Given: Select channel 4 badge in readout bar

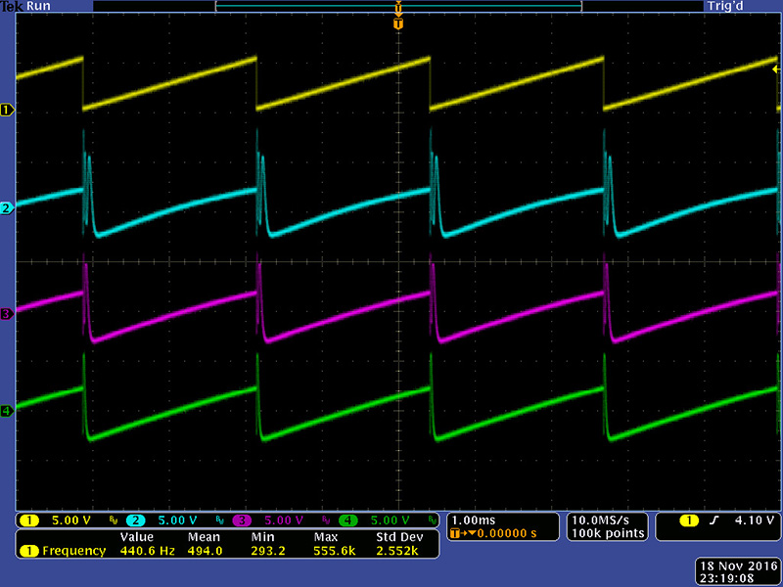Looking at the screenshot, I should 348,520.
